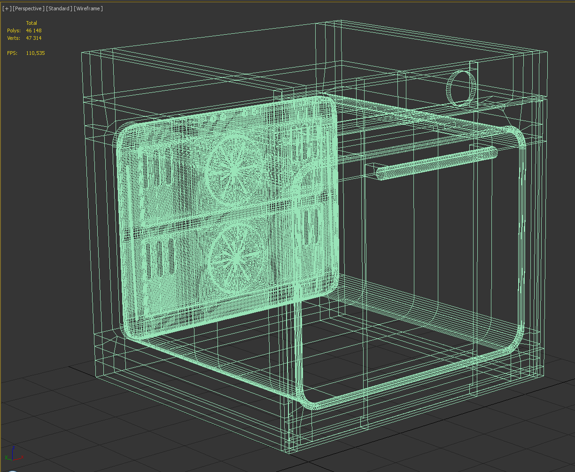This screenshot has height=472, width=575.
Task: Click the vertex count value '47 314'
Action: (34, 38)
